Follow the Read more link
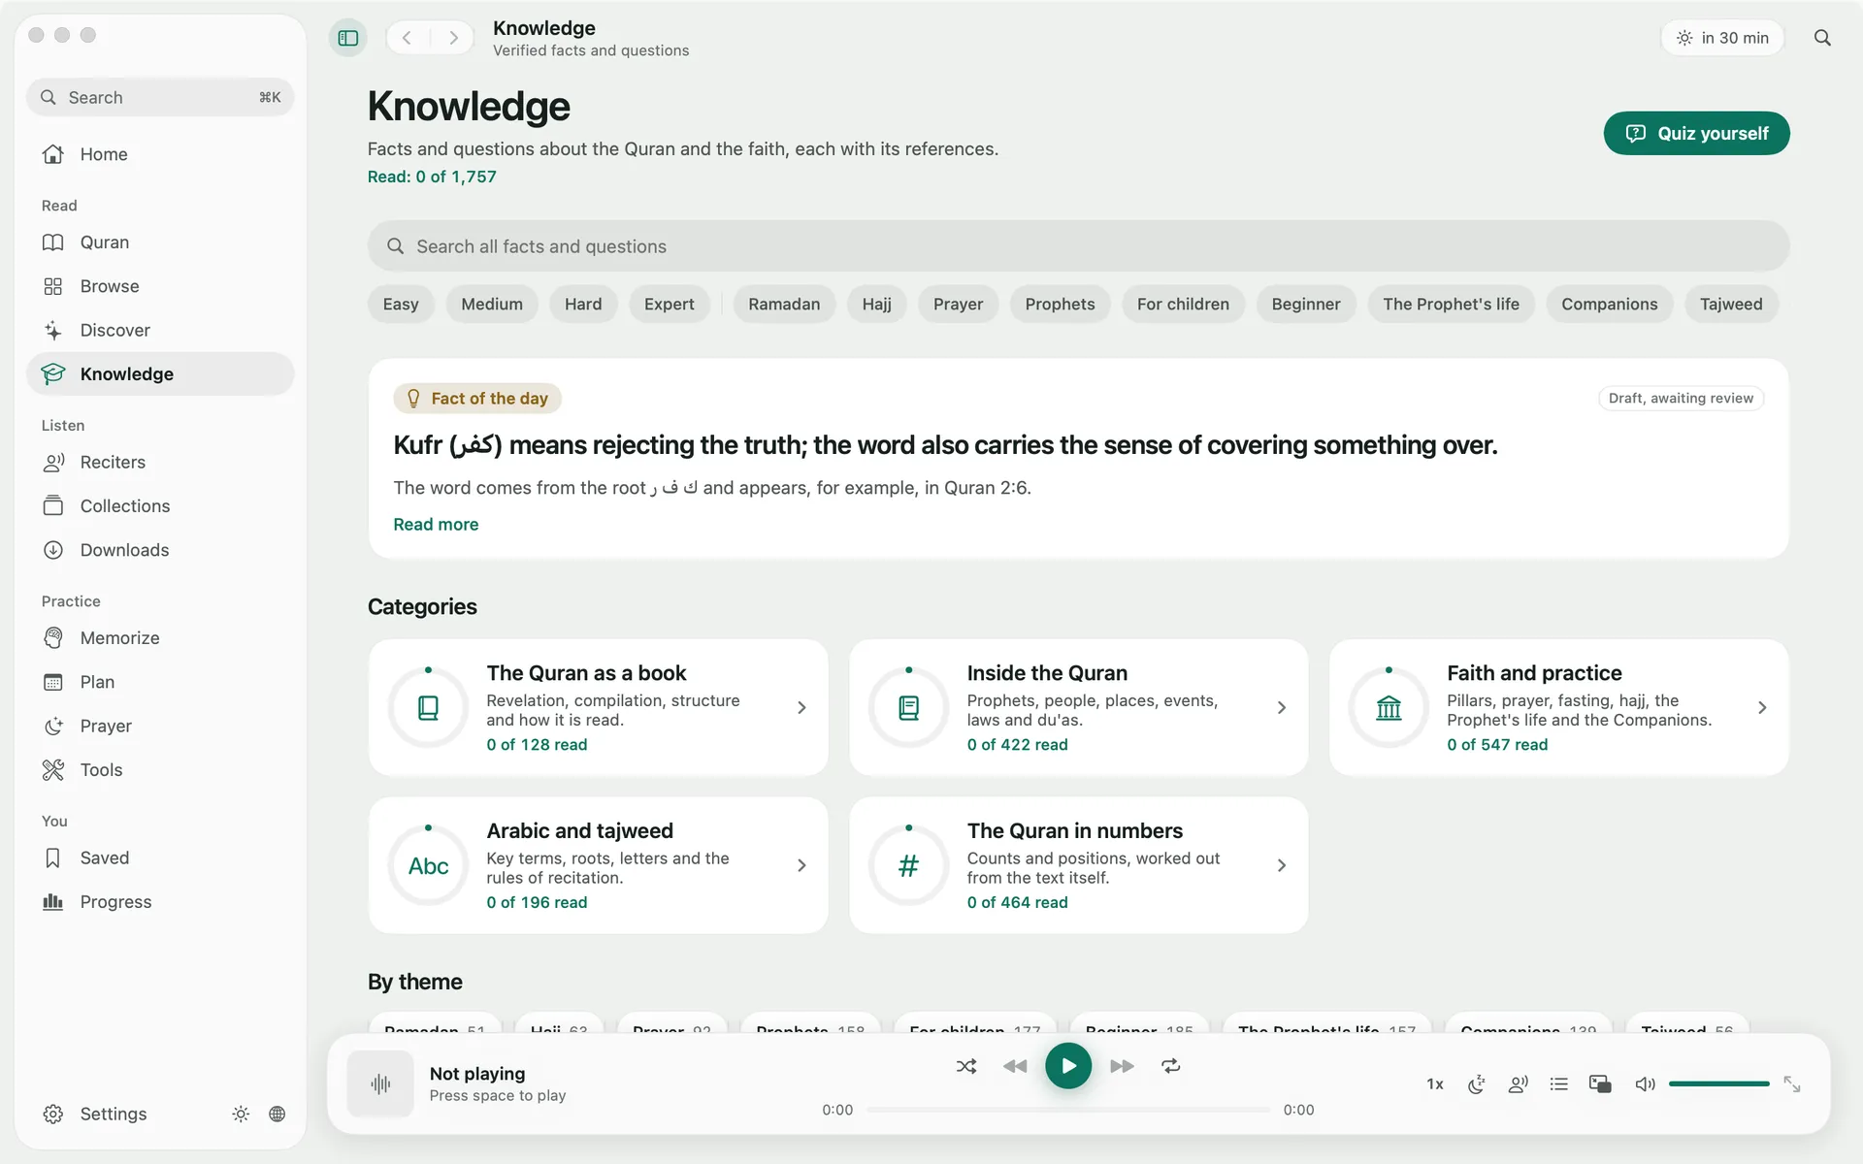 436,524
